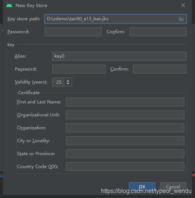The image size is (195, 198).
Task: Dismiss dialog with Cancel button
Action: [x=173, y=187]
